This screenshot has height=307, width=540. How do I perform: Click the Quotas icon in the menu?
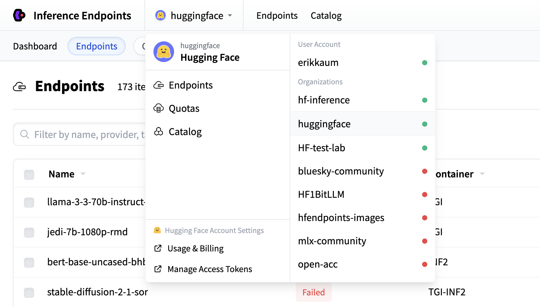(x=159, y=108)
